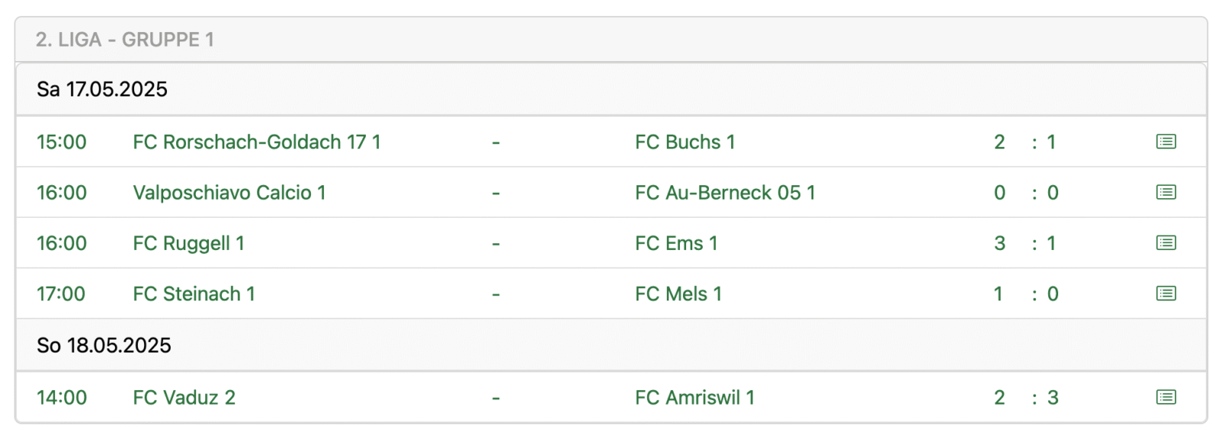The width and height of the screenshot is (1225, 442).
Task: Click FC Steinach 1 team link
Action: point(194,294)
